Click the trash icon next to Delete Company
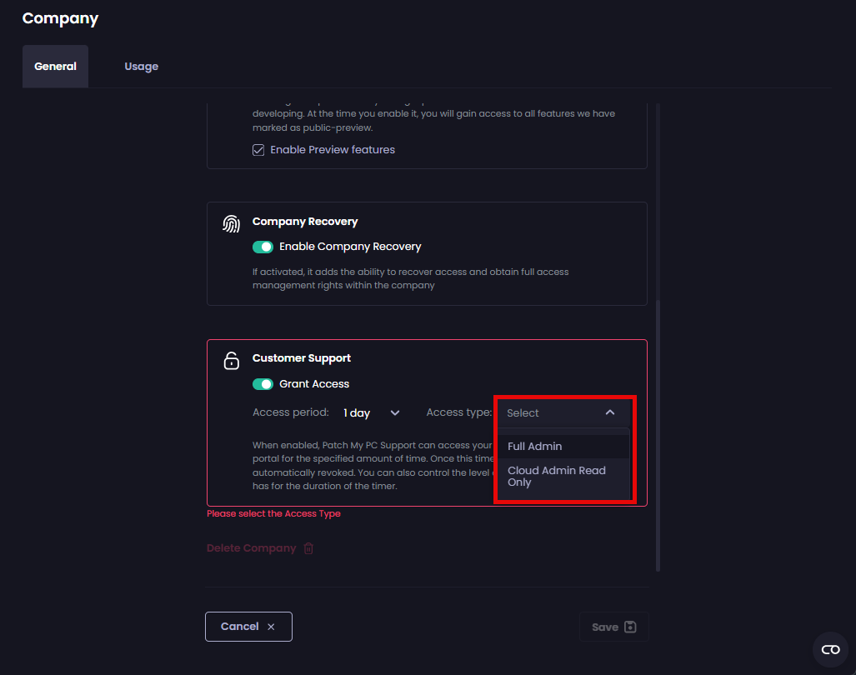856x675 pixels. coord(308,547)
